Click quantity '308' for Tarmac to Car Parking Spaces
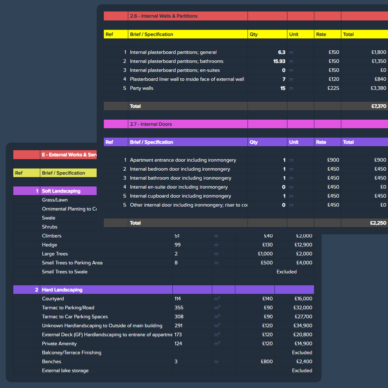 pyautogui.click(x=179, y=317)
